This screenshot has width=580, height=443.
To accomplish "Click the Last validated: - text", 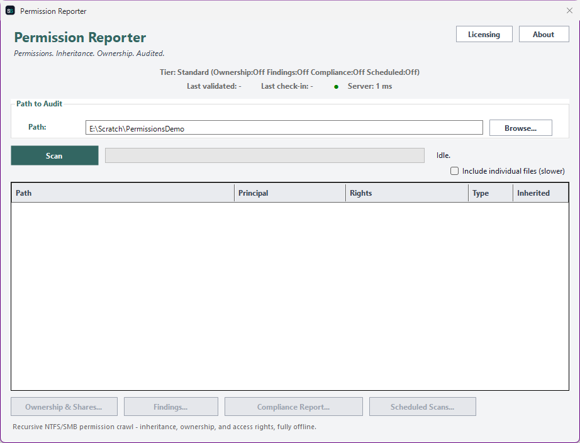I will click(x=214, y=86).
